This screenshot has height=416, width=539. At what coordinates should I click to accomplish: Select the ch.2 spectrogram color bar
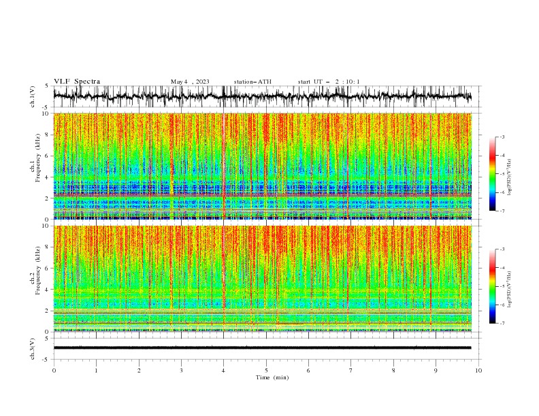492,286
